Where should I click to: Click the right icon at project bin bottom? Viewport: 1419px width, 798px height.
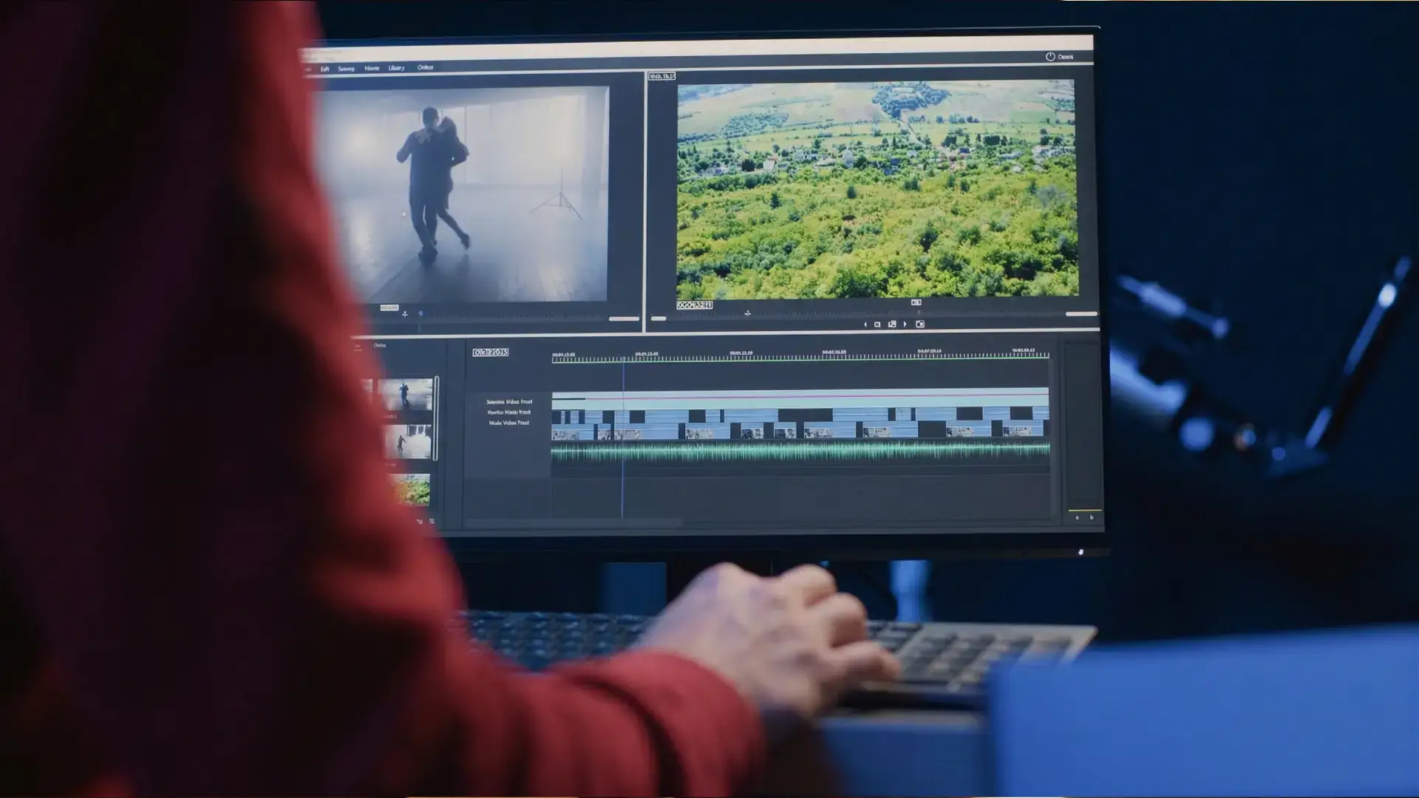click(x=432, y=521)
